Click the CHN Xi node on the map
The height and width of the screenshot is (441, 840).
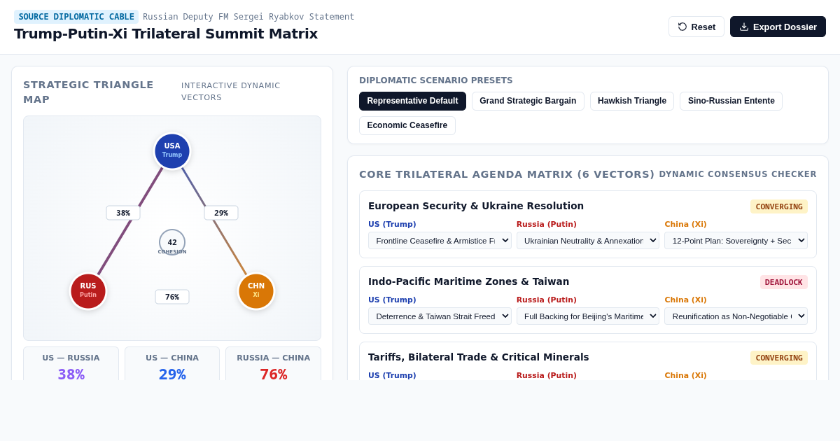tap(256, 290)
